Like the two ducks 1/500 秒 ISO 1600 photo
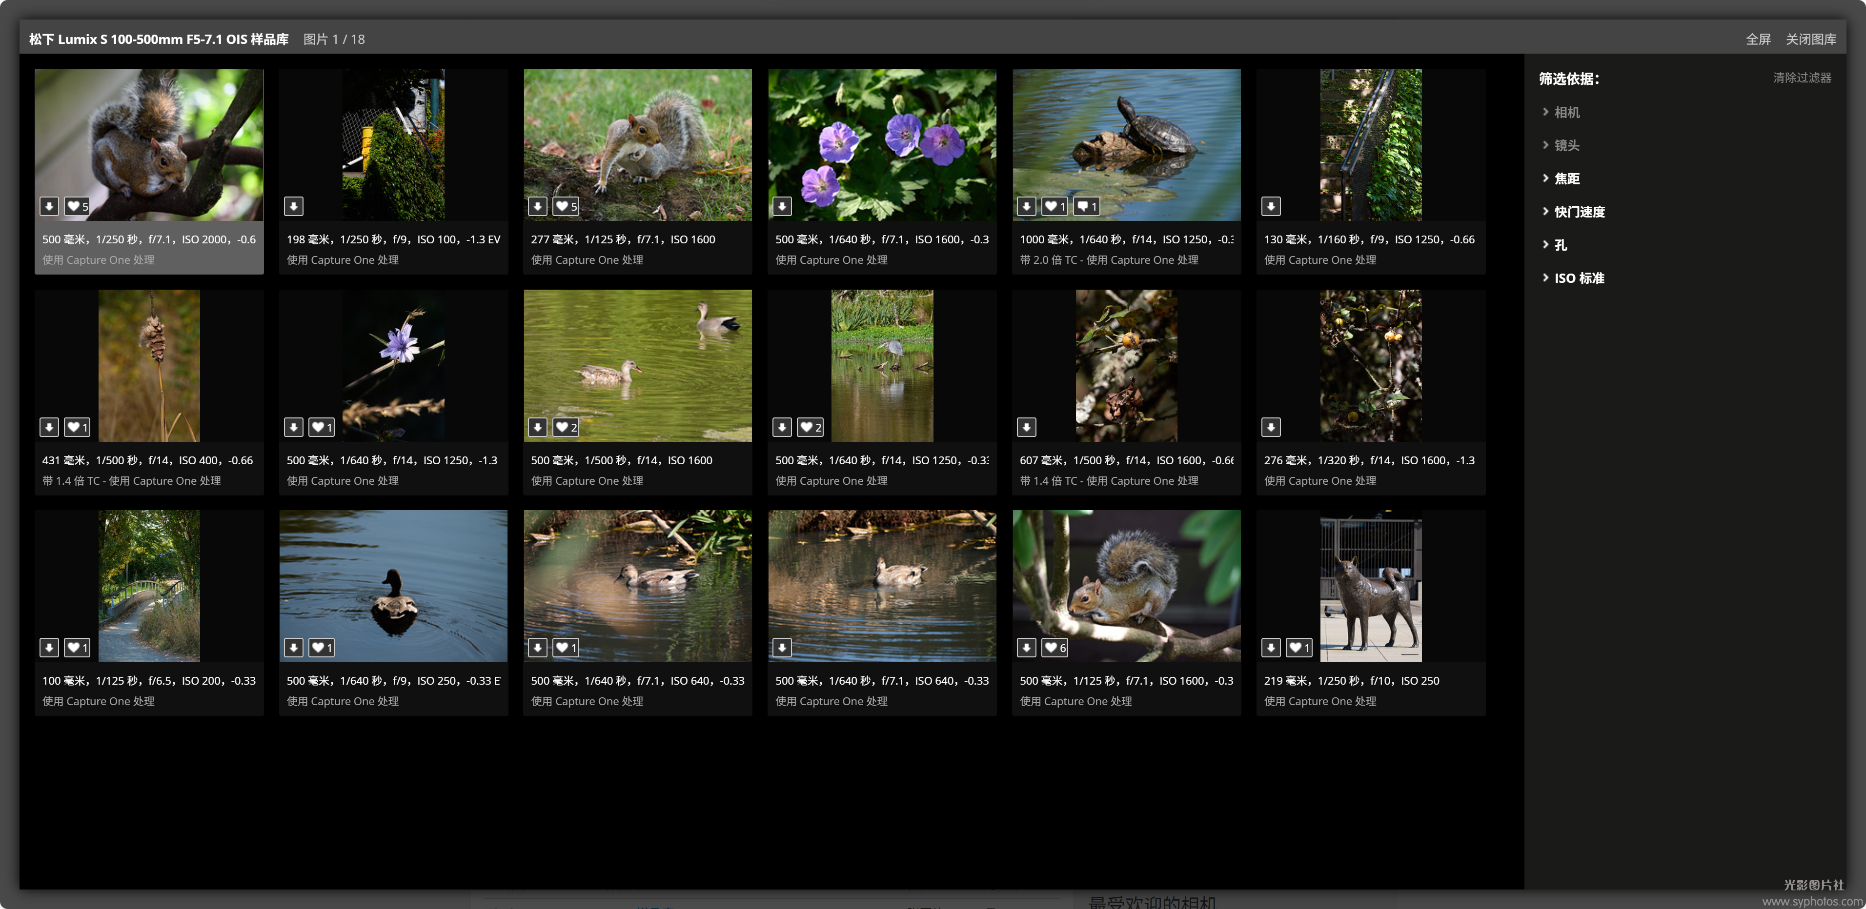The image size is (1866, 909). pyautogui.click(x=566, y=427)
